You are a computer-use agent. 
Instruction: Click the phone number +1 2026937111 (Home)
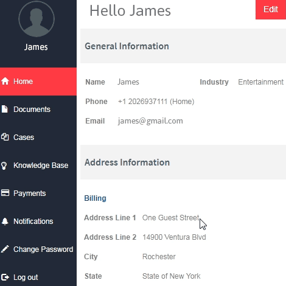[x=156, y=102]
